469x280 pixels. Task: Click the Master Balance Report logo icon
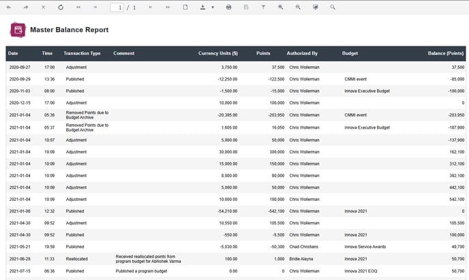pyautogui.click(x=18, y=30)
